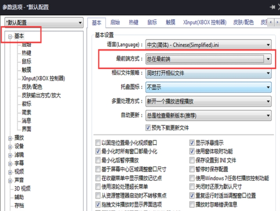Switch to the 基本 tab

tap(97, 23)
